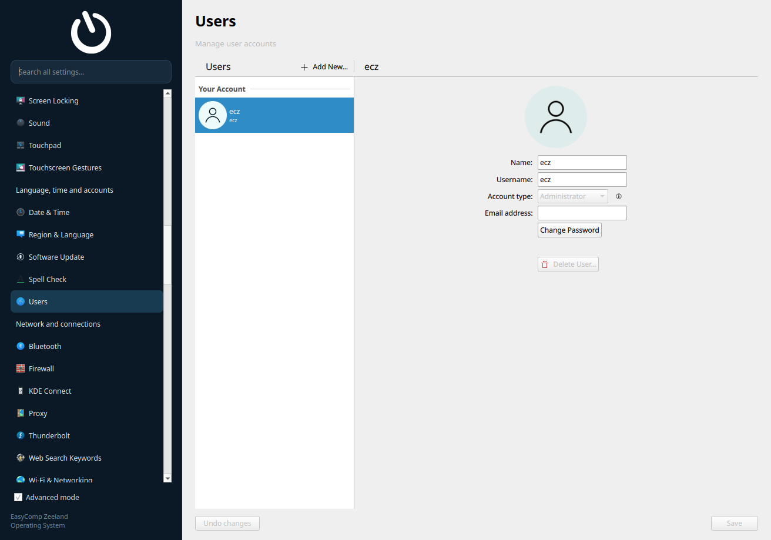Click the Undo changes button
Viewport: 771px width, 540px height.
tap(227, 523)
